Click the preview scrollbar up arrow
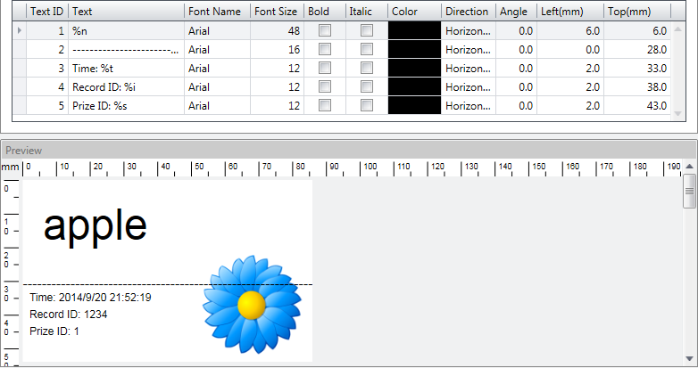 click(x=689, y=168)
